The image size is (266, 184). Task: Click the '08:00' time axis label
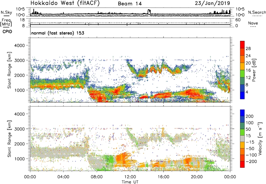coord(97,177)
